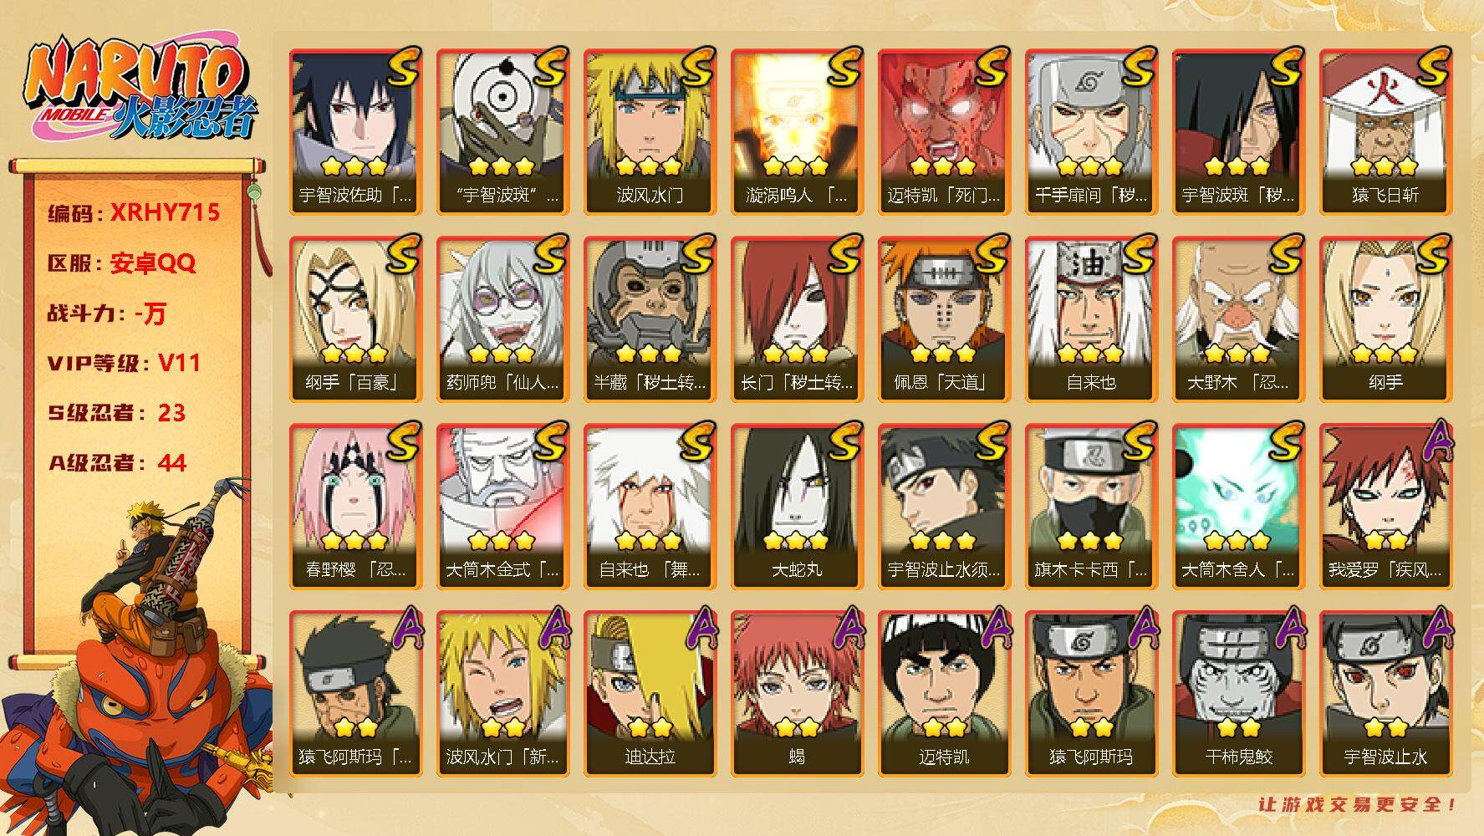Select the 佩恩「天道」 ninja card
1484x836 pixels.
click(944, 319)
